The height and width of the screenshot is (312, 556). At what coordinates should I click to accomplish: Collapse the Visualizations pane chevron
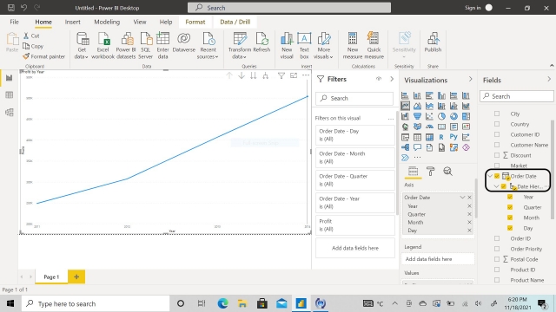point(471,79)
